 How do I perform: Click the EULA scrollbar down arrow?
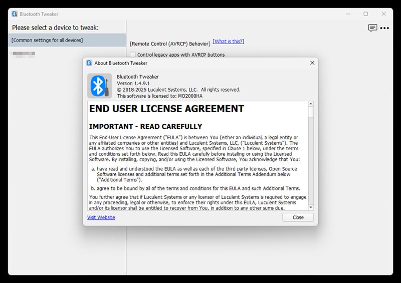click(x=311, y=207)
